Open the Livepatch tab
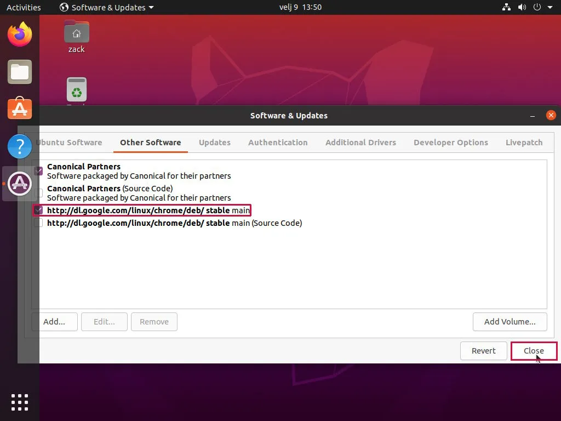The image size is (561, 421). (524, 143)
